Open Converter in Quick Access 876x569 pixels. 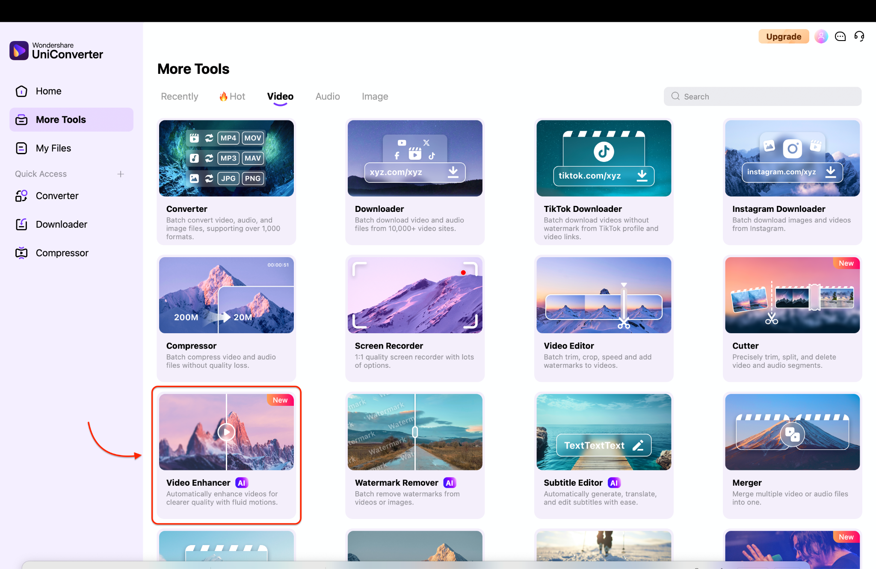click(x=57, y=196)
